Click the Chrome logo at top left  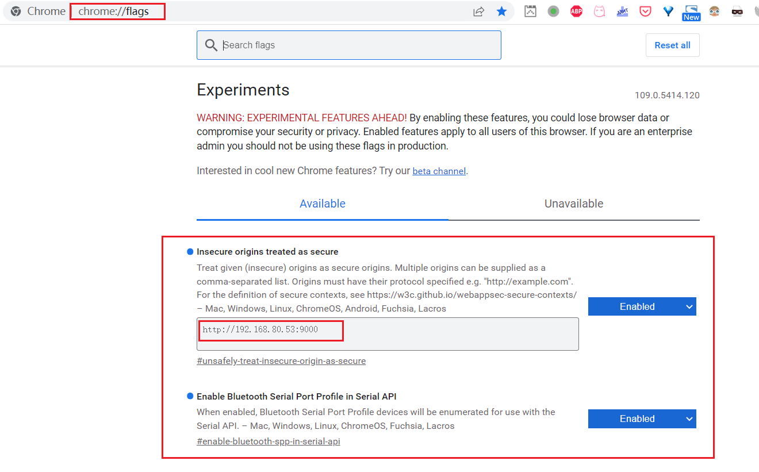pos(16,11)
